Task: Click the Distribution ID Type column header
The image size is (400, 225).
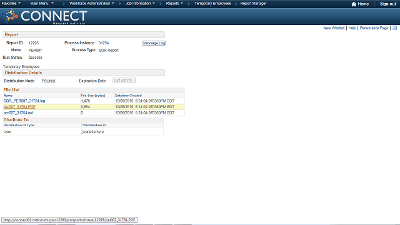Action: 19,125
